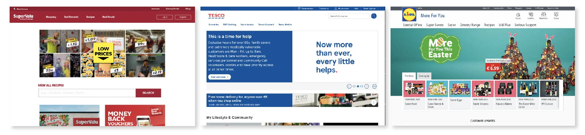This screenshot has width=585, height=135.
Task: Open Lidl Grocery Range menu
Action: click(x=470, y=25)
